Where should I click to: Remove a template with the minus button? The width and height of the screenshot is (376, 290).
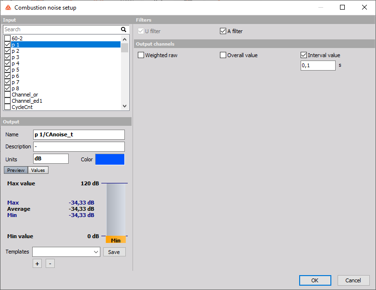[x=50, y=264]
